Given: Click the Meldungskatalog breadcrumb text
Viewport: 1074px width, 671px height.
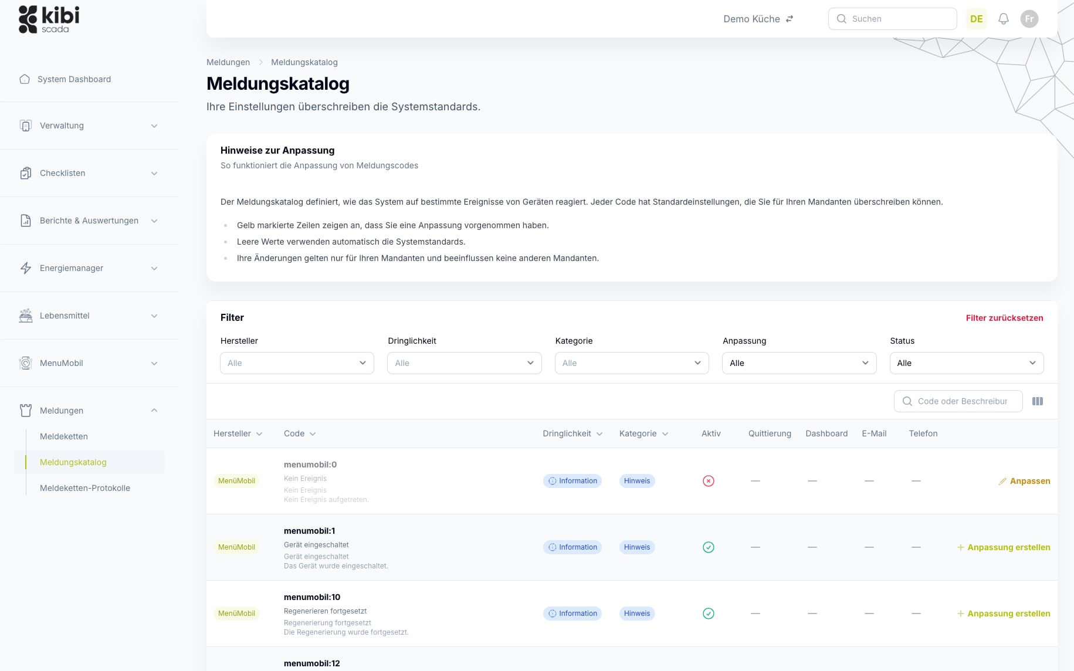Looking at the screenshot, I should pyautogui.click(x=304, y=62).
